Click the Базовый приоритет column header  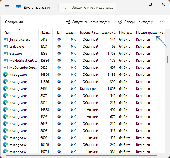pyautogui.click(x=89, y=33)
